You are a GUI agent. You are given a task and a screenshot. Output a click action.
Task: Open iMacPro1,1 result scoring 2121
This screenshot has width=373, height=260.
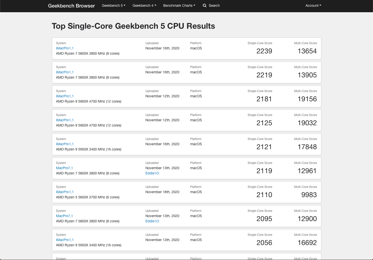click(65, 144)
